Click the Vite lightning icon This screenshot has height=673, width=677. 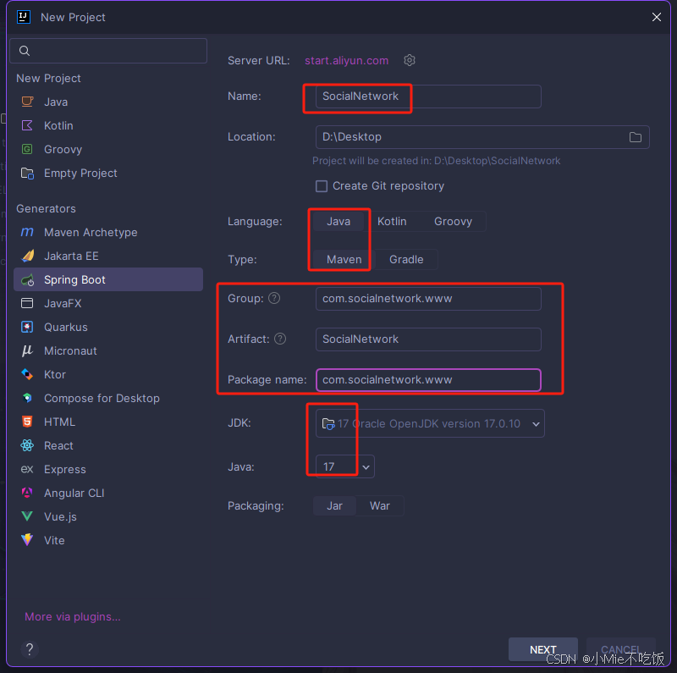(27, 539)
